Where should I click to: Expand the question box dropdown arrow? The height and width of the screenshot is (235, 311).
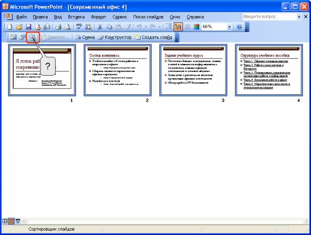299,17
